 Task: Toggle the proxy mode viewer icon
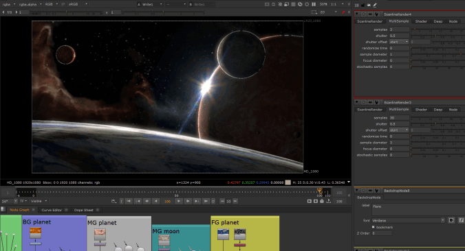point(286,4)
